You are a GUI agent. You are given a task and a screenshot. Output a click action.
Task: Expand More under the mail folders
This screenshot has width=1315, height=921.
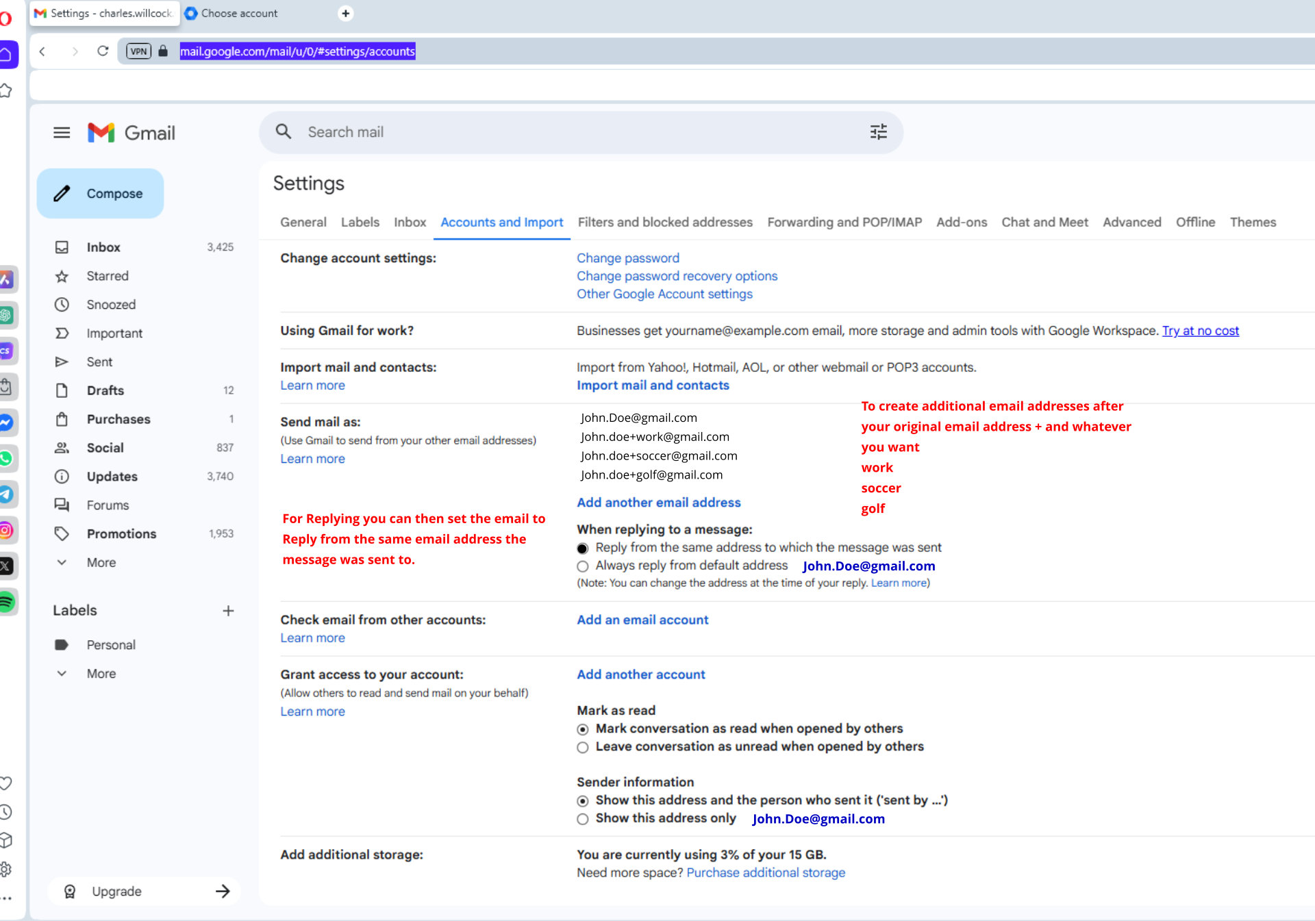pyautogui.click(x=101, y=562)
